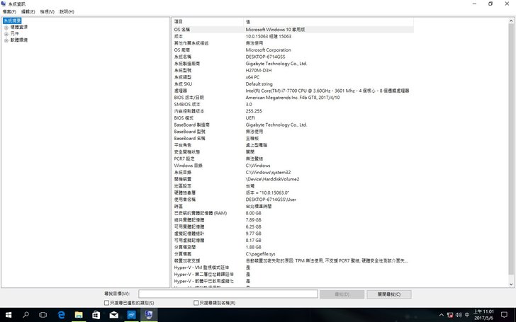The width and height of the screenshot is (516, 322).
Task: Select the 8.00 GB installed RAM value
Action: pyautogui.click(x=253, y=213)
